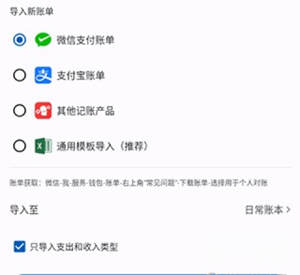Open the 导入至 destination row
Viewport: 300px width, 275px height.
150,210
